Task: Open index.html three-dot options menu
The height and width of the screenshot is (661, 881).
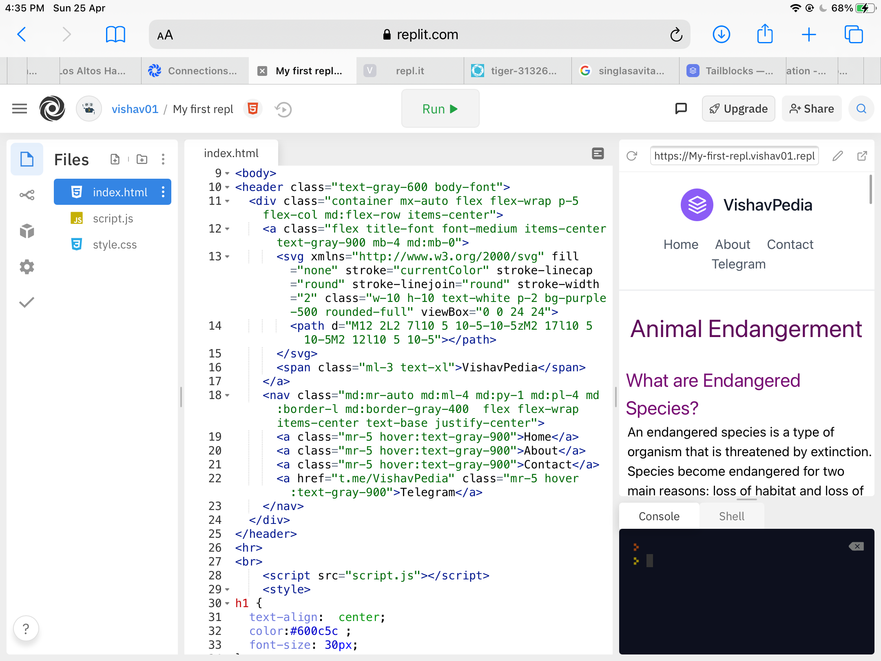Action: (x=163, y=192)
